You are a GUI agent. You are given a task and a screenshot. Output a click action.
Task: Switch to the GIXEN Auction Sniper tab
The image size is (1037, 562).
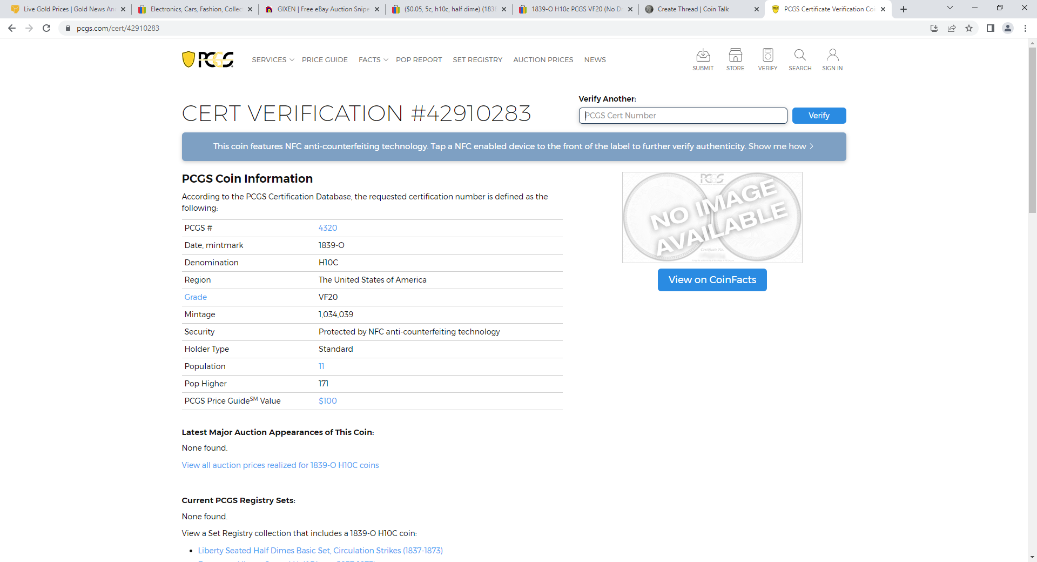pyautogui.click(x=322, y=9)
